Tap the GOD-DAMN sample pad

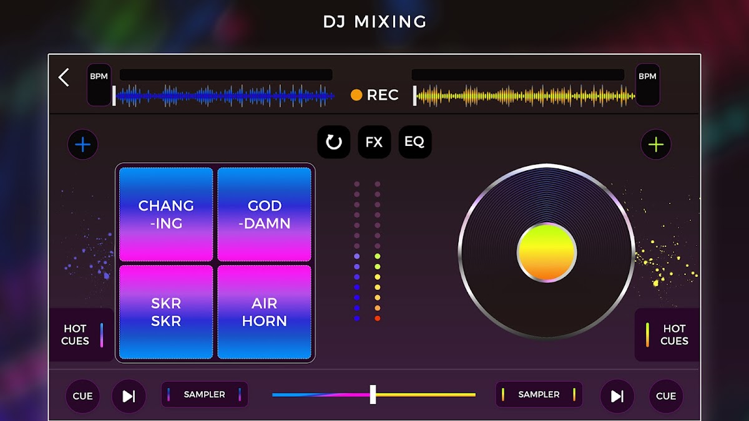click(x=264, y=214)
